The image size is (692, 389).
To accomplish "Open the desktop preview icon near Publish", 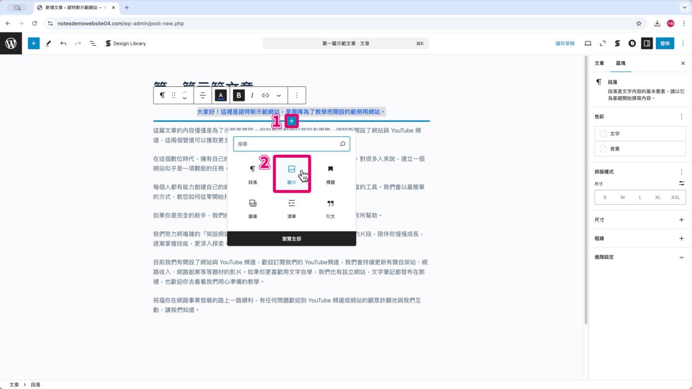I will [588, 43].
